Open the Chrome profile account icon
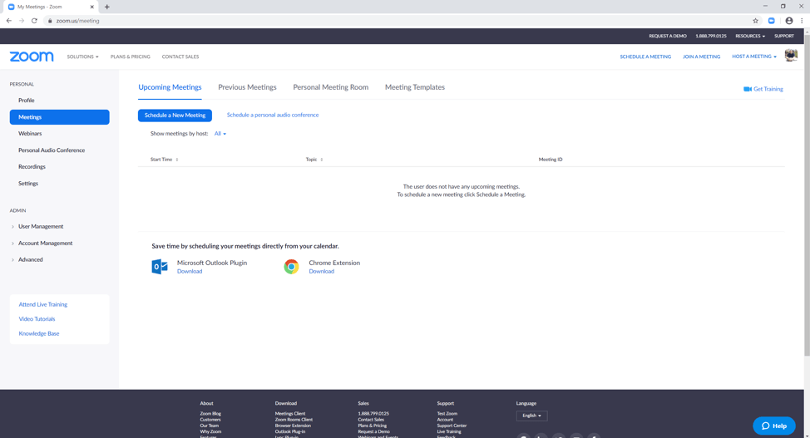This screenshot has width=810, height=438. (x=789, y=21)
